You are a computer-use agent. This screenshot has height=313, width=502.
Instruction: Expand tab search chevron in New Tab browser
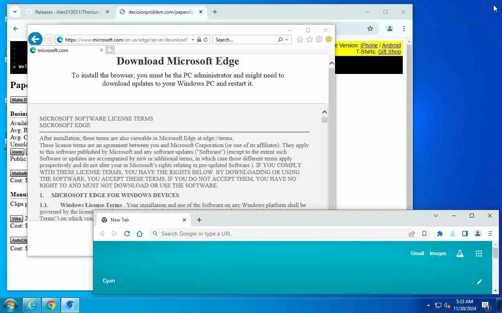[x=436, y=216]
